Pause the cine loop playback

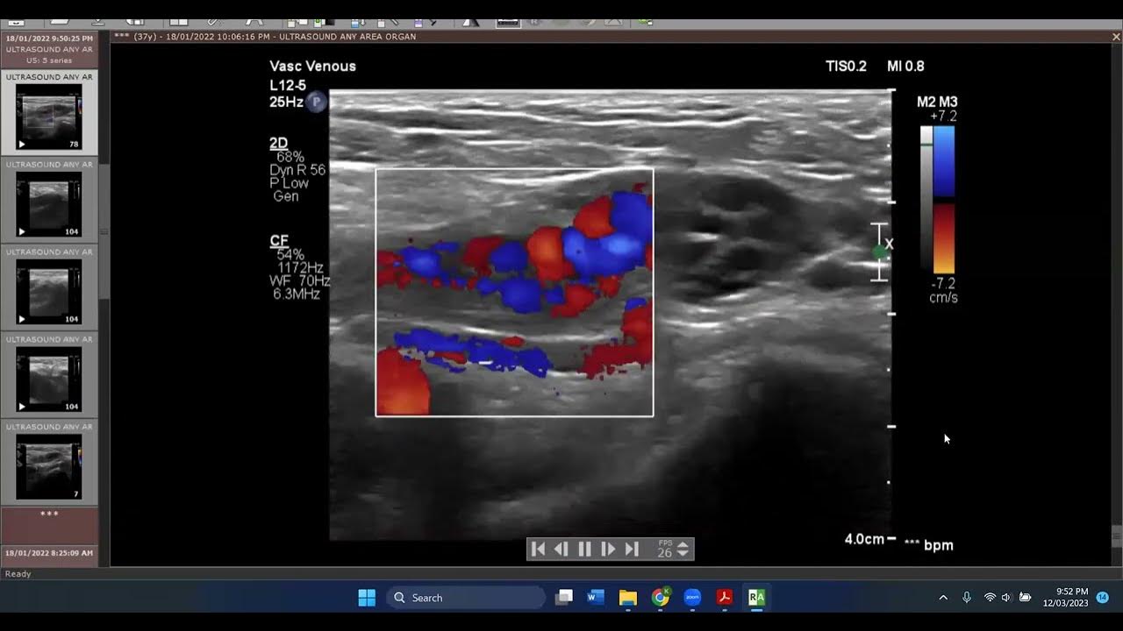pos(585,549)
